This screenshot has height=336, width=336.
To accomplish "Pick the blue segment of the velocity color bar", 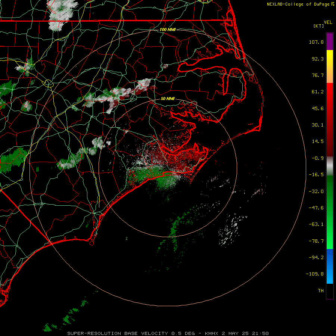I will pyautogui.click(x=330, y=266).
